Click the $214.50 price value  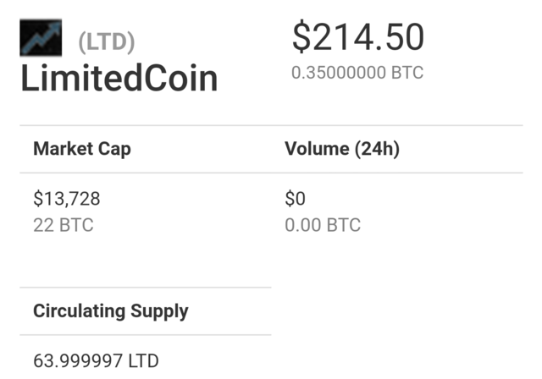point(358,36)
